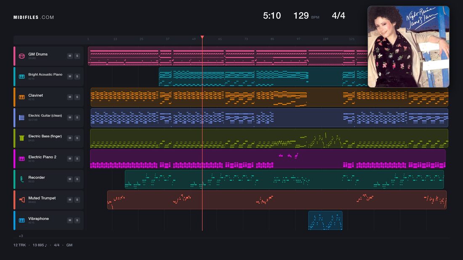Click the 129 BPM tempo display
The width and height of the screenshot is (463, 260).
click(306, 16)
